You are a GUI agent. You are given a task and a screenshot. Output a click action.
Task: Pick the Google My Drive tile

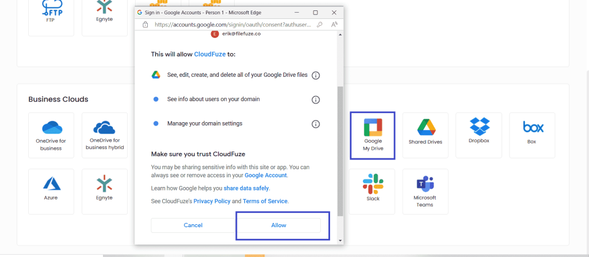372,135
